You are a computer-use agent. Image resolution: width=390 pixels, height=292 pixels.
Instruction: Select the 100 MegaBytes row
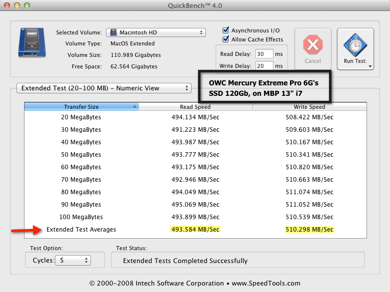tap(195, 217)
